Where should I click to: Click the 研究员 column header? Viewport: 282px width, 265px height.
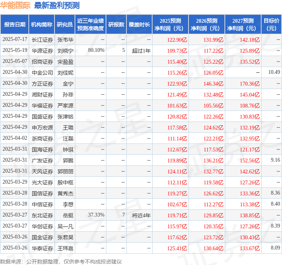click(65, 24)
